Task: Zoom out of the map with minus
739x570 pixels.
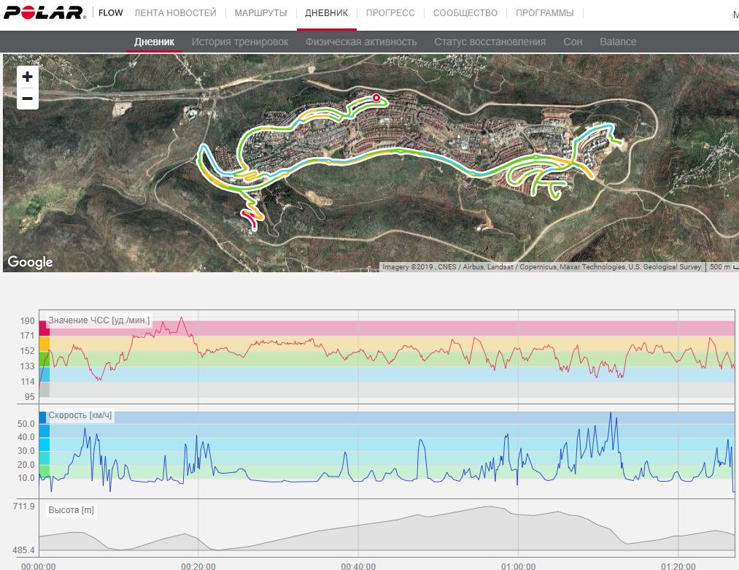Action: point(27,99)
